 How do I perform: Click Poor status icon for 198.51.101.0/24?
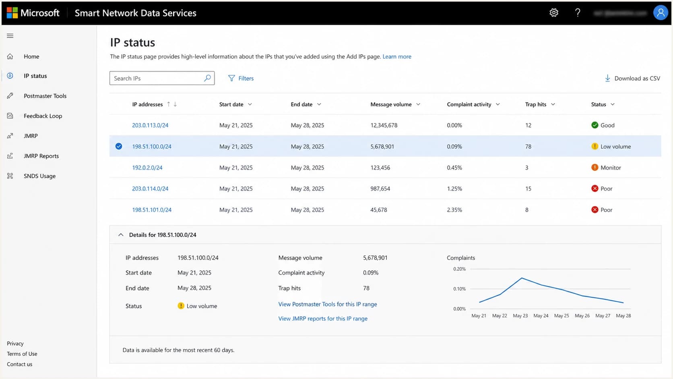[595, 210]
